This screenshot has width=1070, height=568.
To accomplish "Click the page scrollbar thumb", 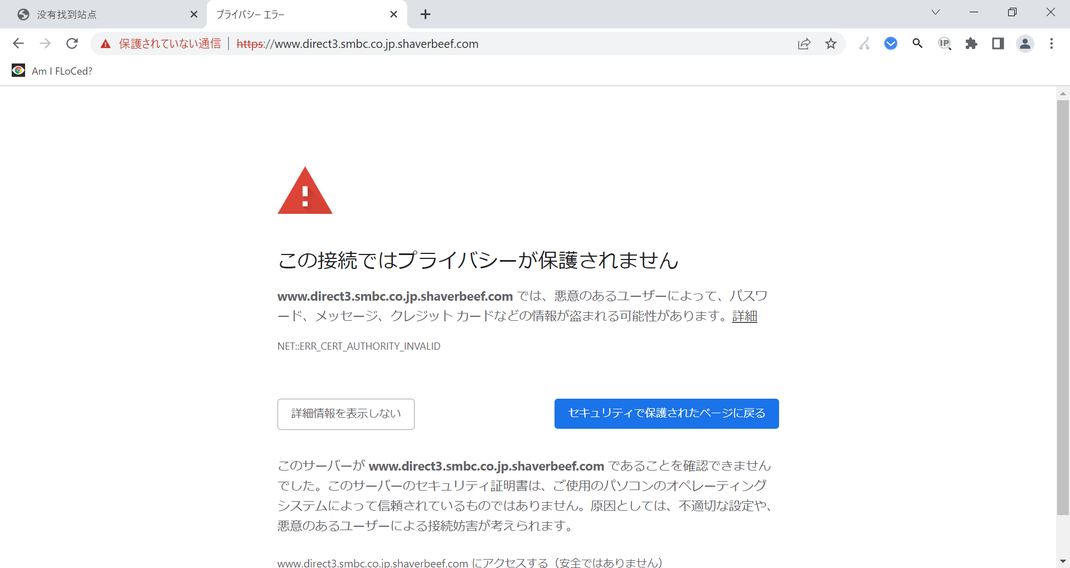I will (1063, 308).
